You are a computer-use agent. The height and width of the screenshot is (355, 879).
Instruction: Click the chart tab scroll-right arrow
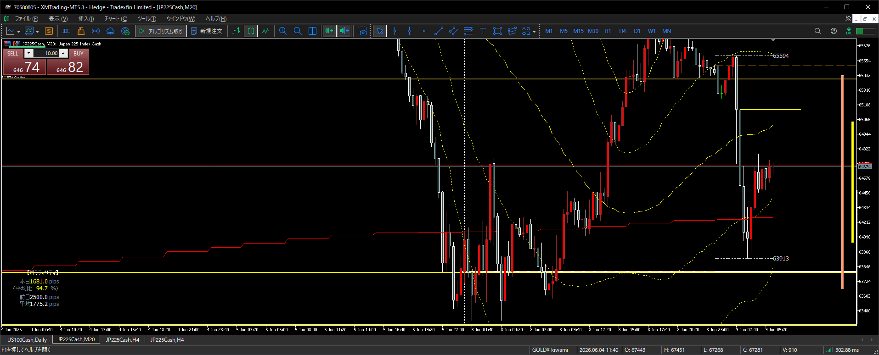point(872,340)
